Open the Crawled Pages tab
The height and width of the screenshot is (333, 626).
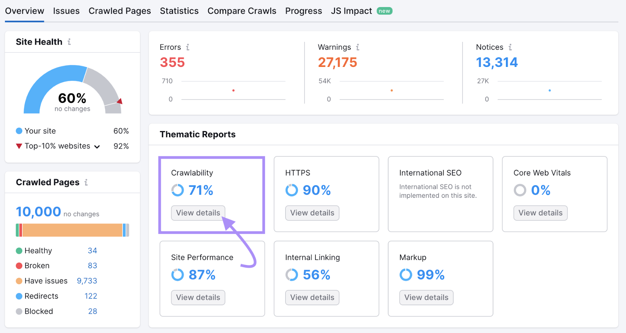[120, 11]
